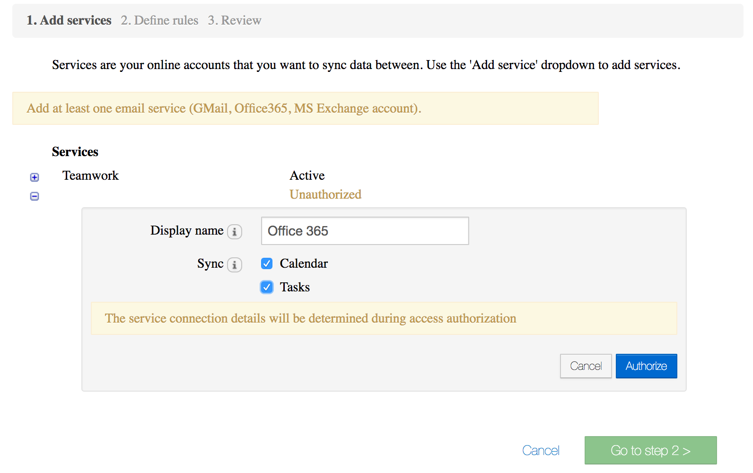This screenshot has width=753, height=473.
Task: Click the Display name input field
Action: coord(365,231)
